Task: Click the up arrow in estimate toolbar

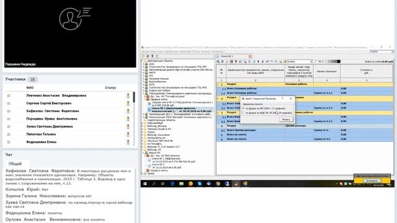Action: pos(258,61)
